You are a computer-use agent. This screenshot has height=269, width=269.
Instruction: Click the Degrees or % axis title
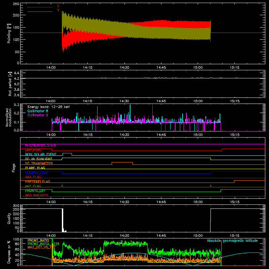point(9,252)
